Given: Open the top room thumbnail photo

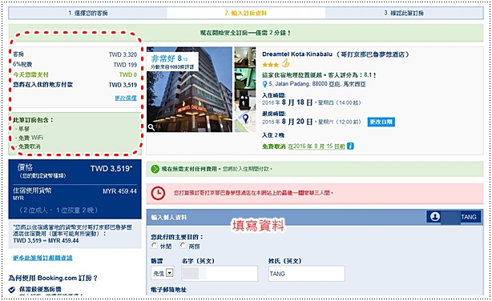Looking at the screenshot, I should pyautogui.click(x=245, y=57).
